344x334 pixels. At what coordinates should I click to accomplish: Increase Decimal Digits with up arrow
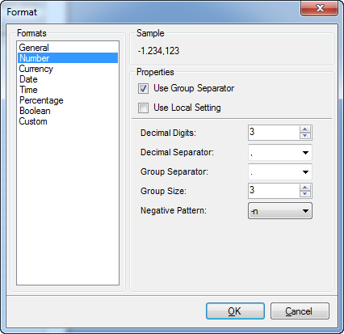pos(305,129)
